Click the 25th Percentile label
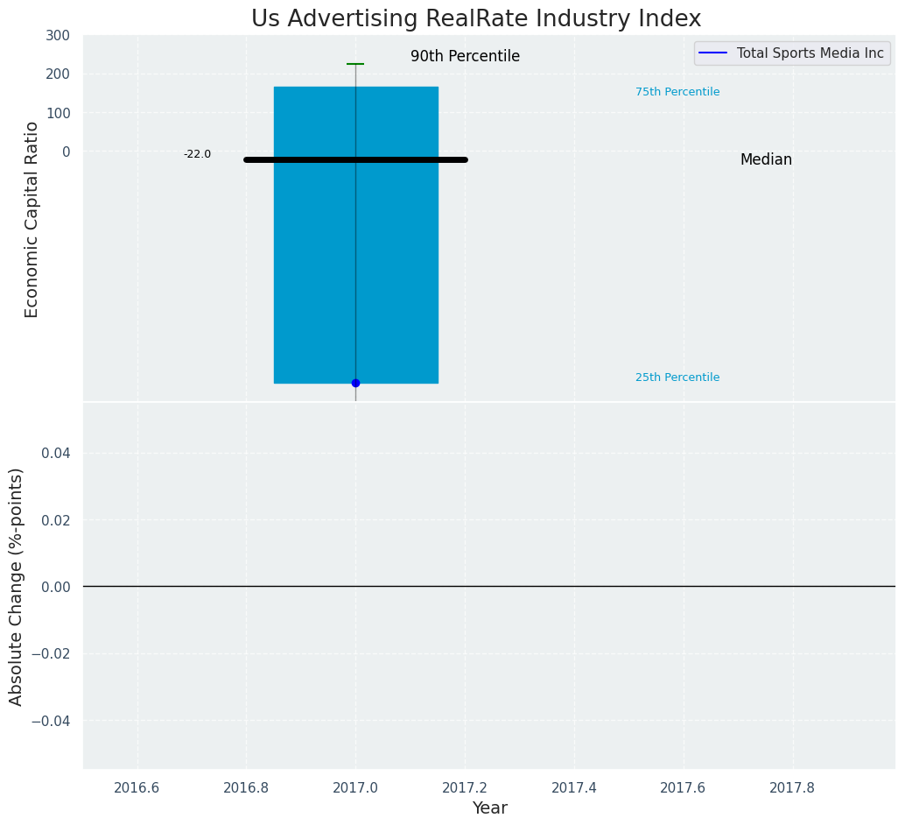 (x=677, y=377)
